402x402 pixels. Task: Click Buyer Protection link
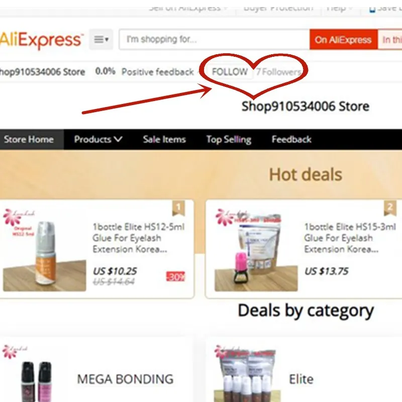[278, 8]
